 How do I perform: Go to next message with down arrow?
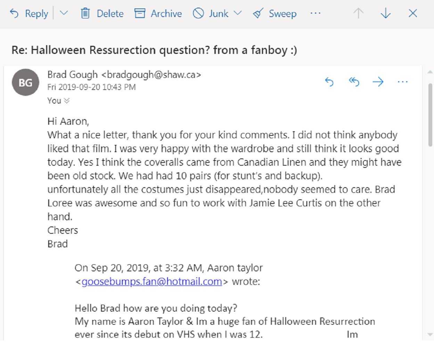(x=386, y=13)
